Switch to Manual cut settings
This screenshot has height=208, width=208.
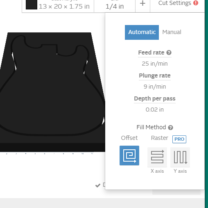(x=172, y=32)
